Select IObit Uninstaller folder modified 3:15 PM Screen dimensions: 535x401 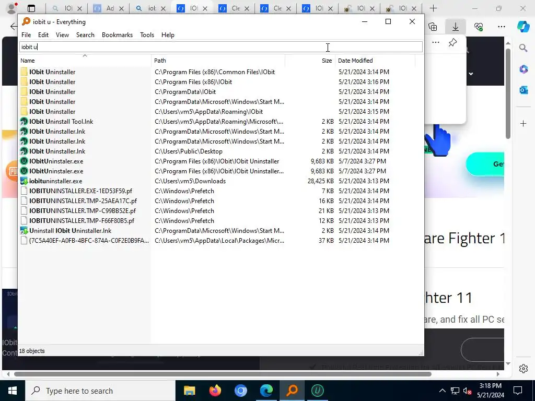(x=52, y=112)
